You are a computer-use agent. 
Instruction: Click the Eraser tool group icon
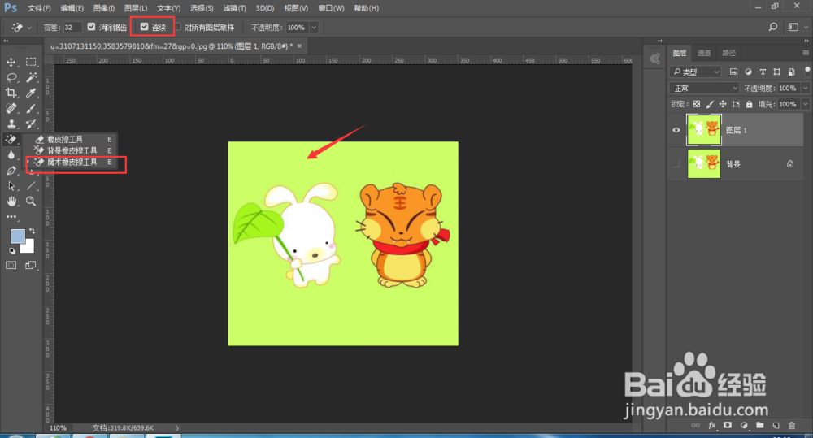click(11, 139)
